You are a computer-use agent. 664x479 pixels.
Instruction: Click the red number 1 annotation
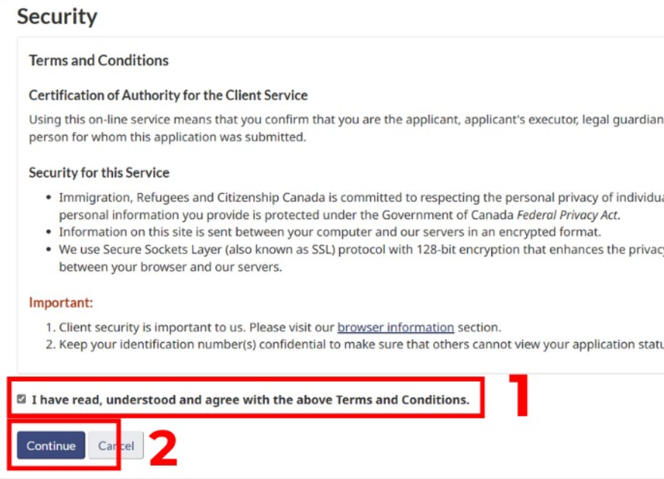512,397
